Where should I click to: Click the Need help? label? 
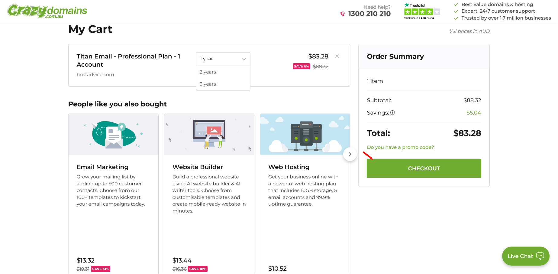tap(377, 7)
